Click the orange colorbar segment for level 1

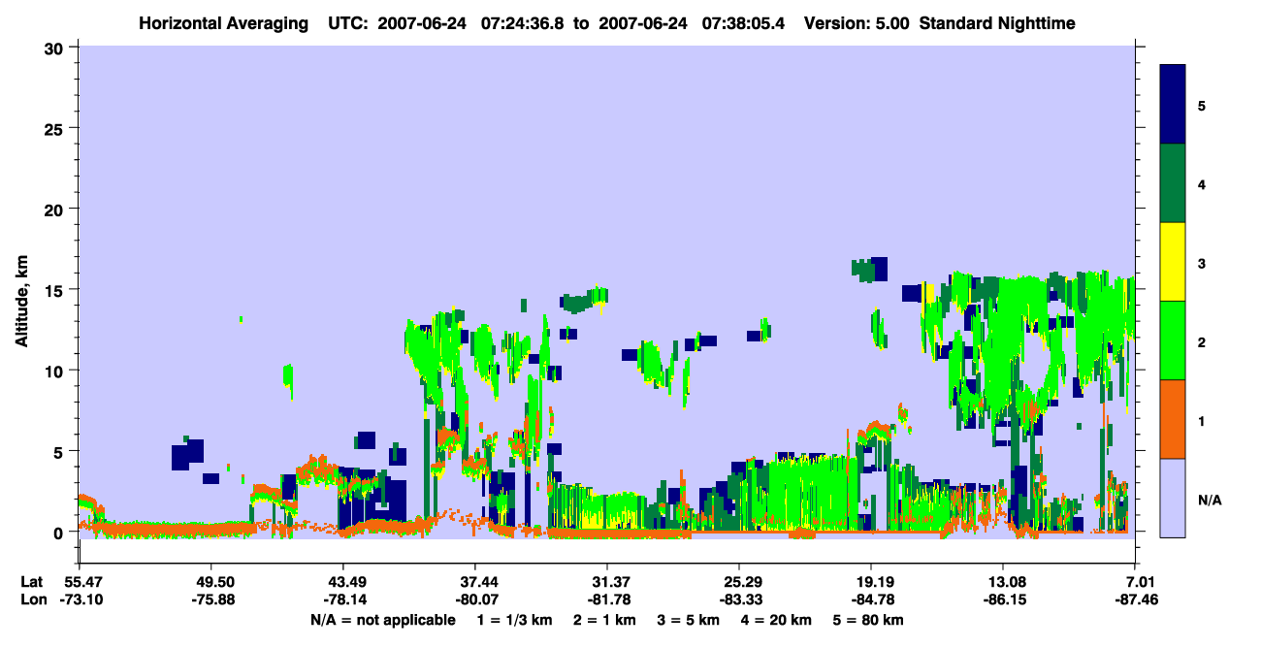1173,419
